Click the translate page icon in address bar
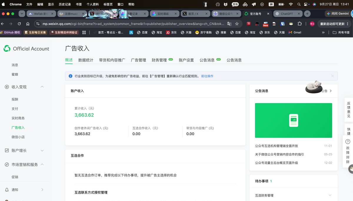 click(229, 24)
